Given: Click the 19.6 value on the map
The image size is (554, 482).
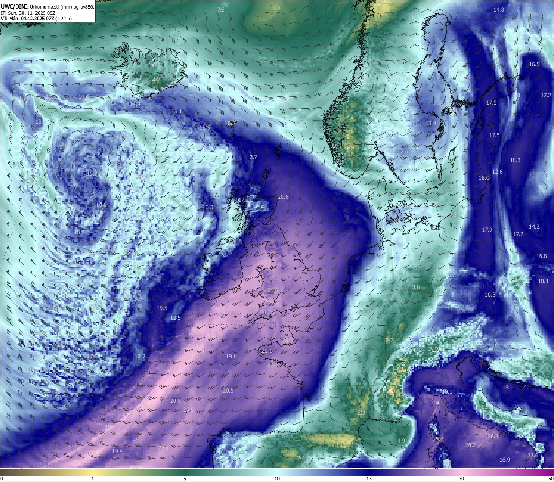Looking at the screenshot, I should click(x=231, y=356).
